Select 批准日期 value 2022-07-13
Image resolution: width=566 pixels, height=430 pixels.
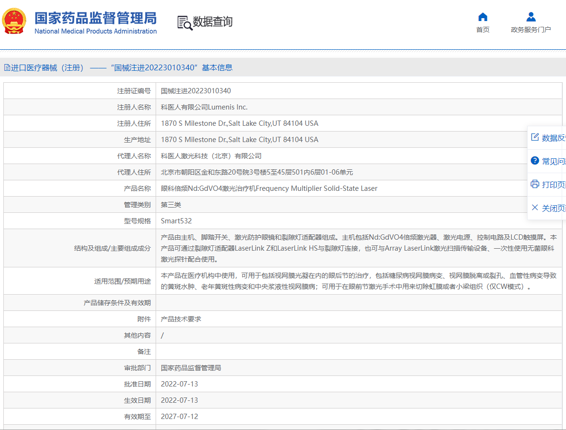click(x=180, y=384)
